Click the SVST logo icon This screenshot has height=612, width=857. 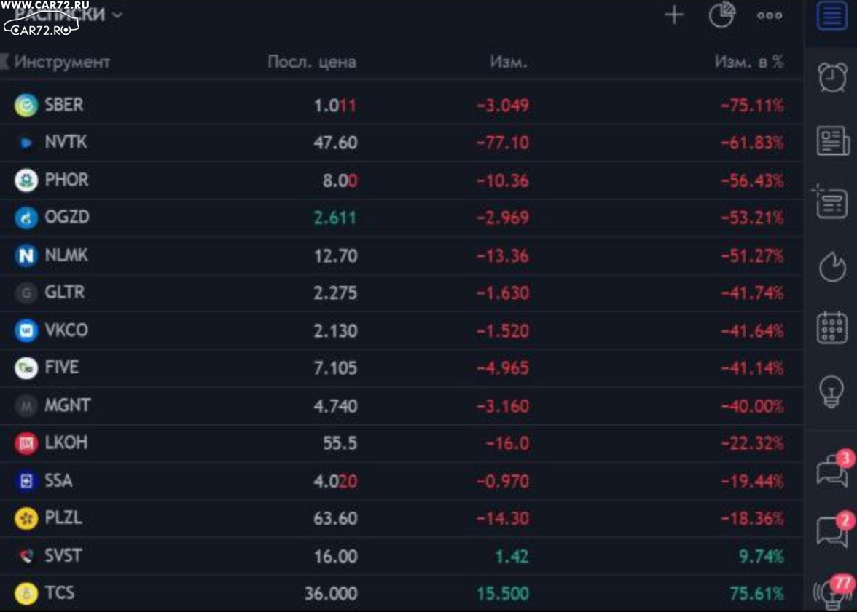point(26,556)
